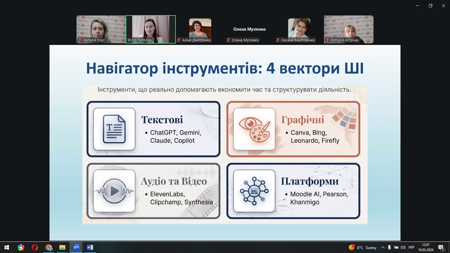Viewport: 450px width, 253px height.
Task: Click muted mic icon beside Аліна Дмитренко
Action: click(179, 40)
